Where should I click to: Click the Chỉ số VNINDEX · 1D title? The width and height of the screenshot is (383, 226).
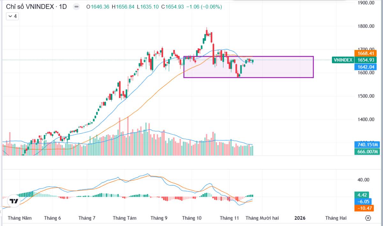36,7
